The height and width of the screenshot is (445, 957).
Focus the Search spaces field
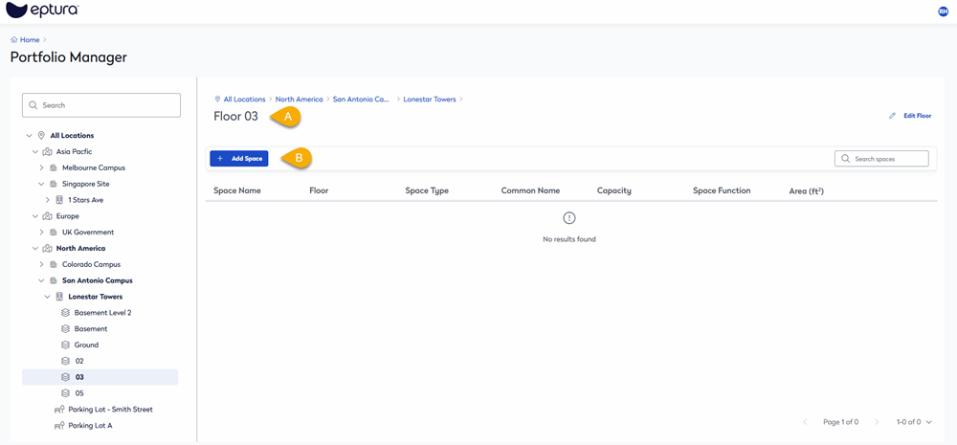click(x=881, y=159)
